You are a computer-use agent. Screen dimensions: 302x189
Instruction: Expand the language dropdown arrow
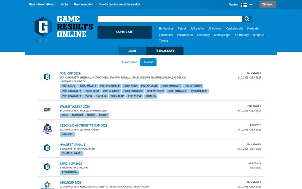pos(251,5)
